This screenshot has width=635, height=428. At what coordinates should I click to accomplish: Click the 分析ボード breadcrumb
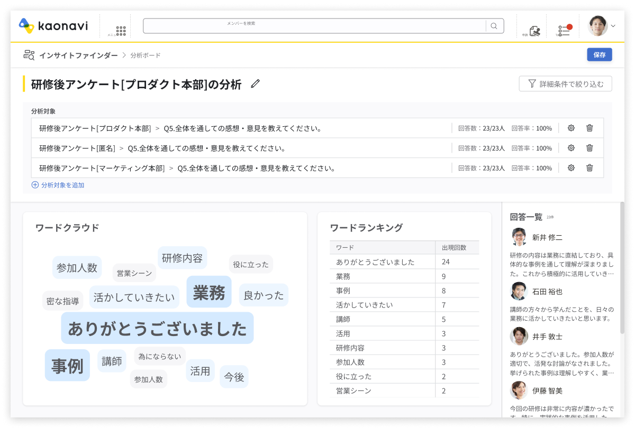coord(146,55)
